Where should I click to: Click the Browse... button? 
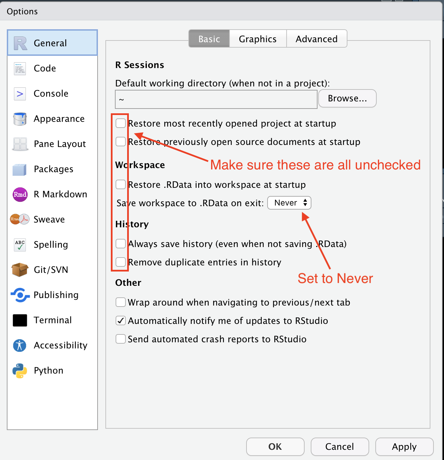pos(347,98)
